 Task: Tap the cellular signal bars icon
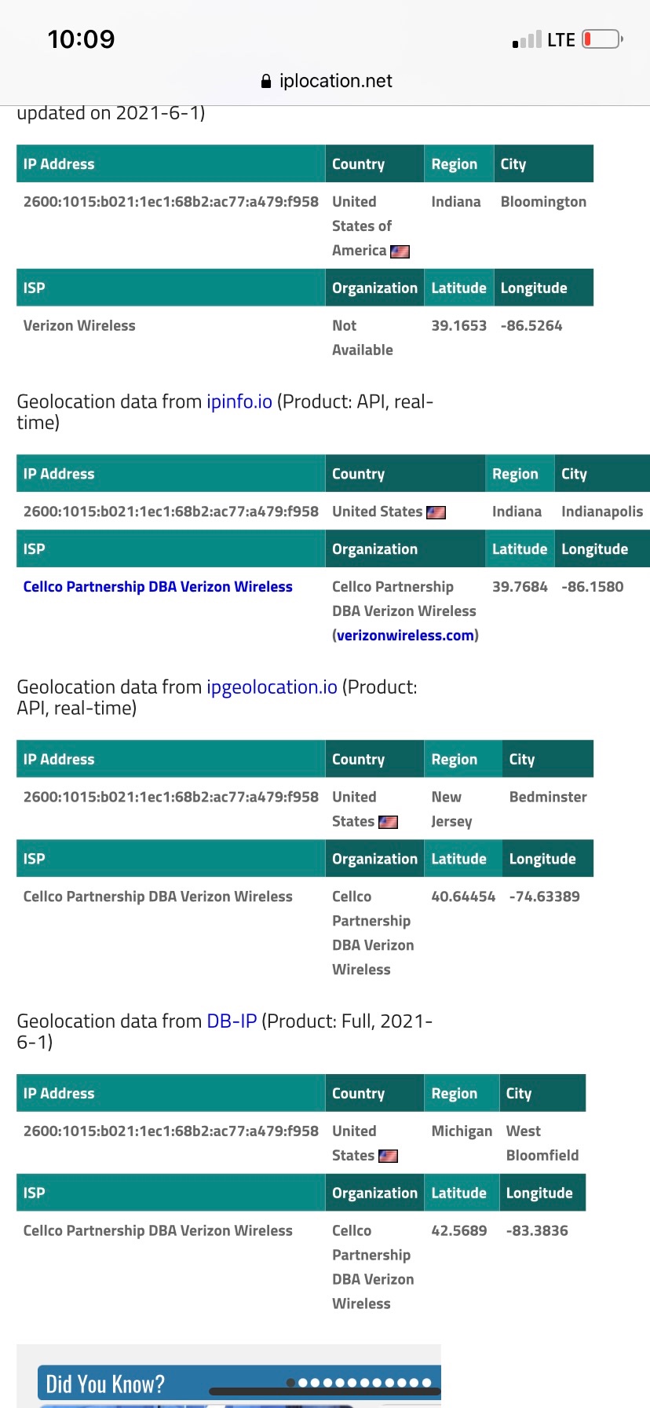point(527,40)
